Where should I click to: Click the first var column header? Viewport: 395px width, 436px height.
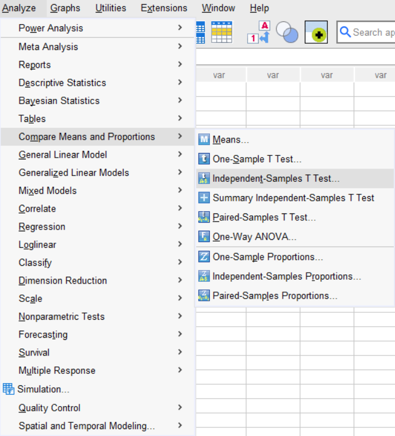coord(221,75)
